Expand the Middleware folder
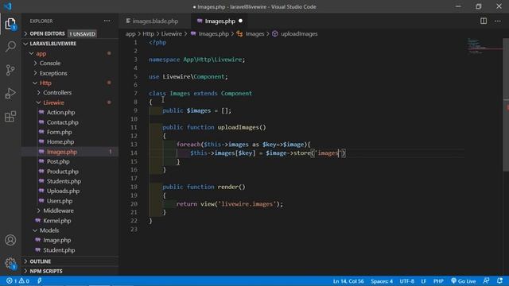 pyautogui.click(x=70, y=211)
